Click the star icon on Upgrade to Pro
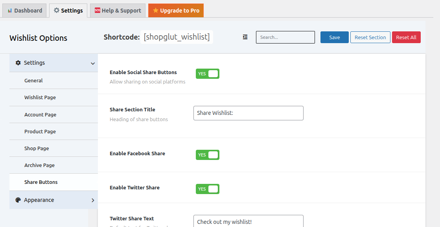Screen dimensions: 440x227 coord(155,10)
